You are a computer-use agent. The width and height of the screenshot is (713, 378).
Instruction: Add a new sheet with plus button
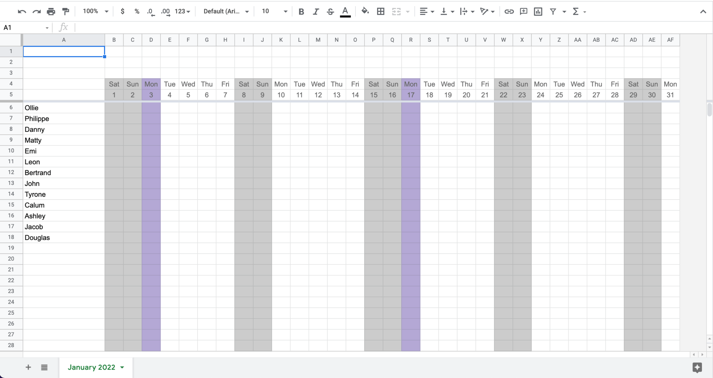point(28,367)
